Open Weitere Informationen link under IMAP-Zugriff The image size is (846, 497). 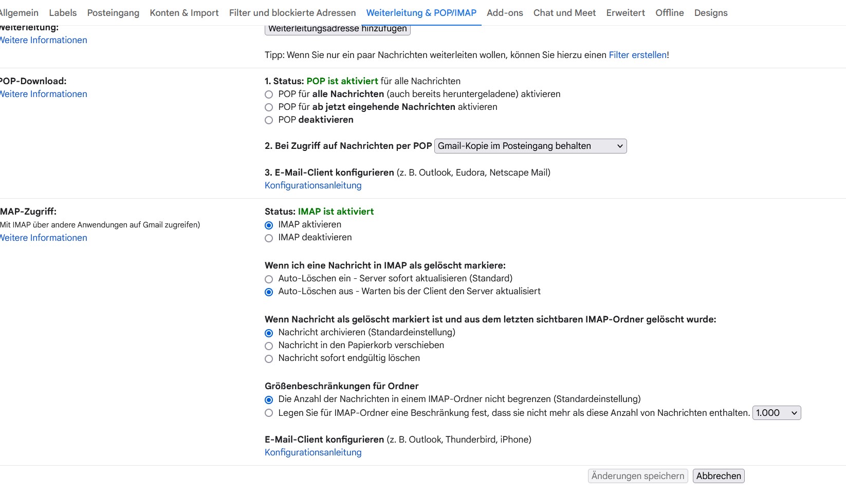[44, 238]
